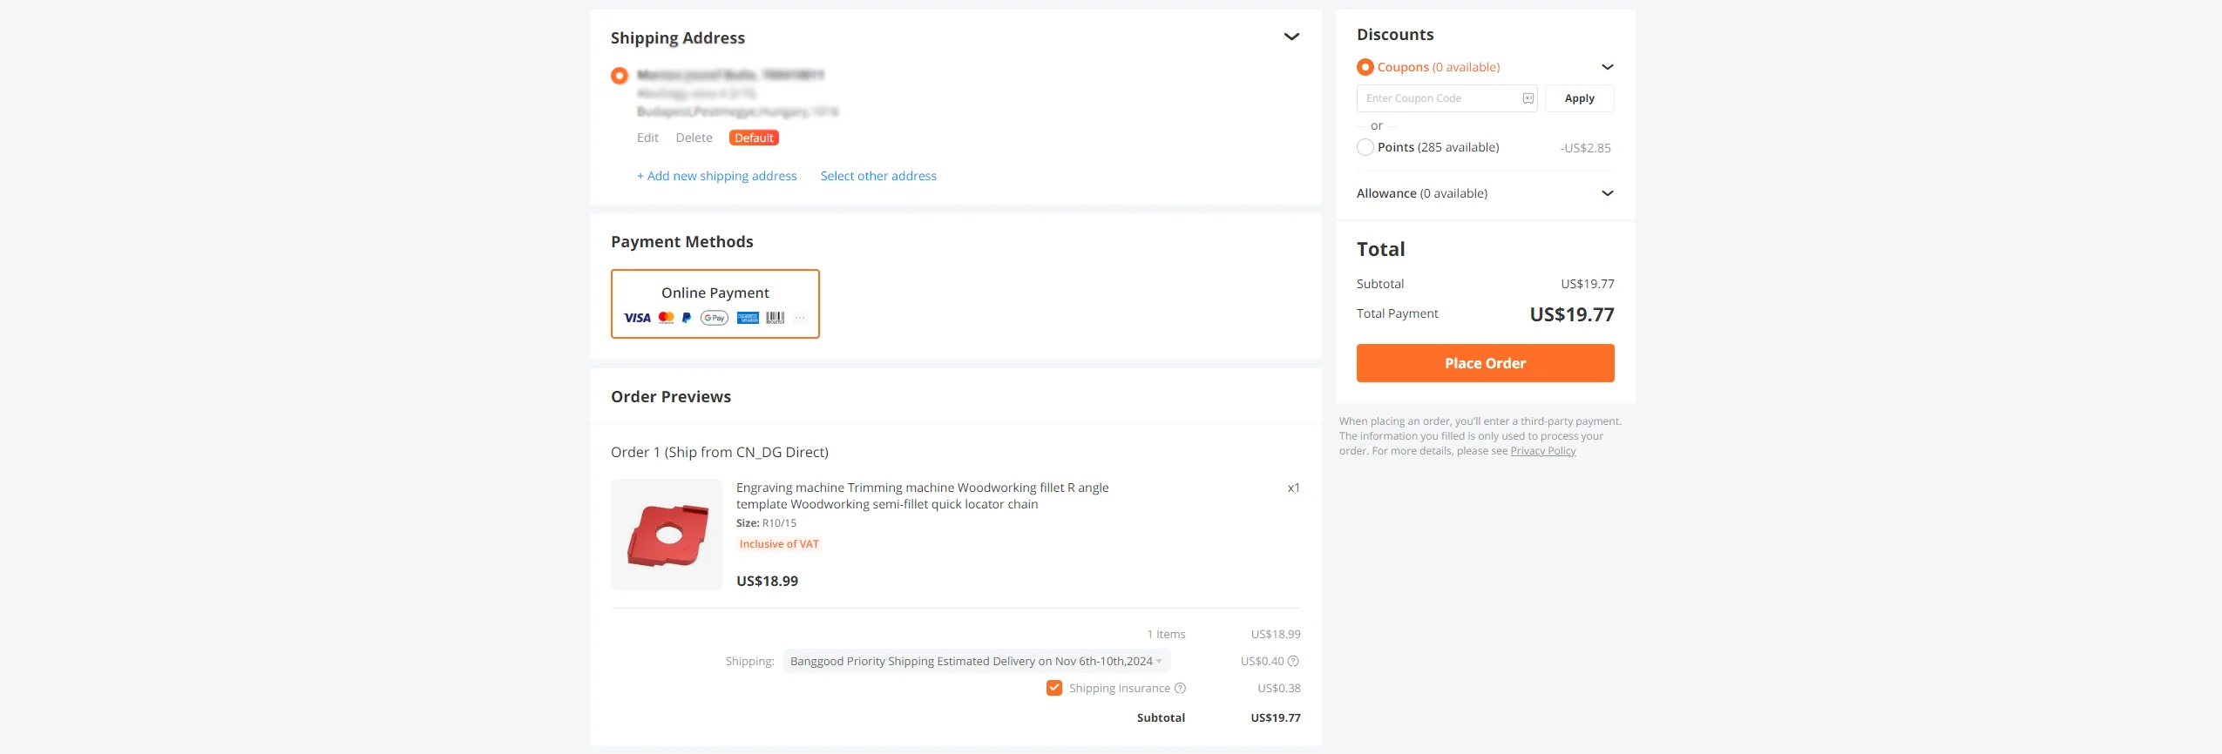Select the default shipping address radio button
This screenshot has height=754, width=2222.
point(620,76)
